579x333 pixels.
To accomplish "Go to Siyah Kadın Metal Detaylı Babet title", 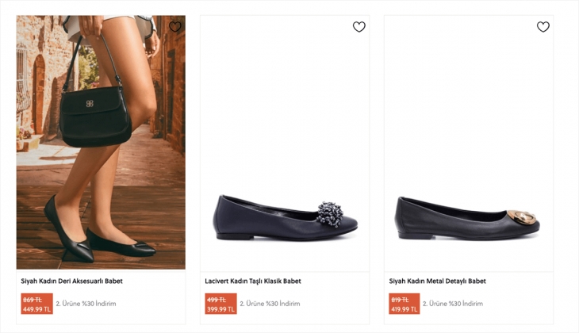I will (437, 281).
